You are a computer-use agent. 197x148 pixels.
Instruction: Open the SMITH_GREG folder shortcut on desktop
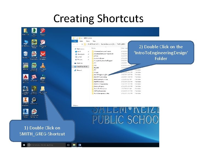43,90
